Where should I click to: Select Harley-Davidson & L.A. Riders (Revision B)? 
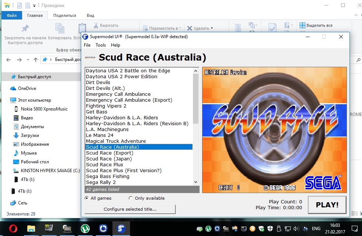coord(139,124)
